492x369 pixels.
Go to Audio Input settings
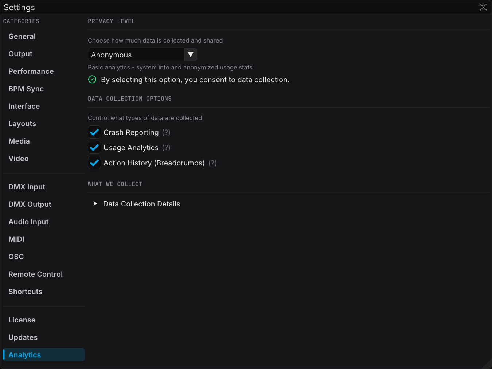tap(44, 222)
